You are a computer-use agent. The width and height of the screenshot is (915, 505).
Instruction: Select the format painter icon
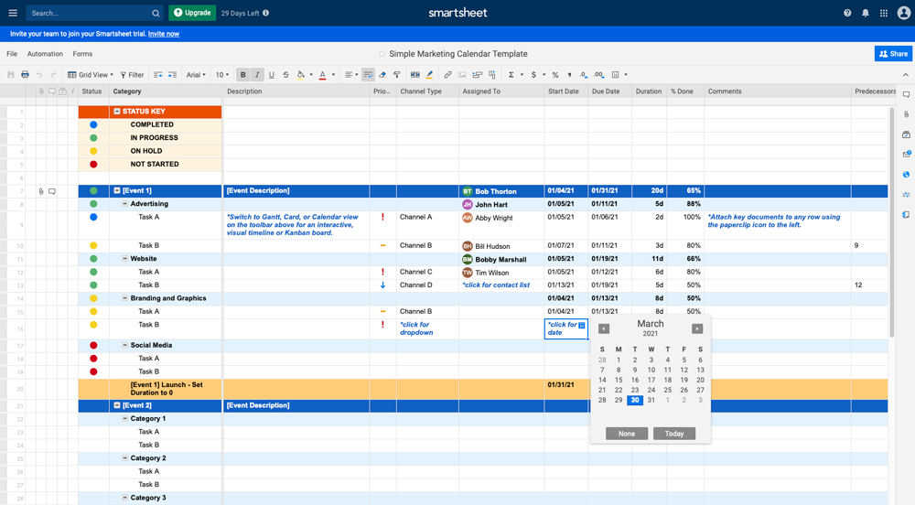pos(397,75)
